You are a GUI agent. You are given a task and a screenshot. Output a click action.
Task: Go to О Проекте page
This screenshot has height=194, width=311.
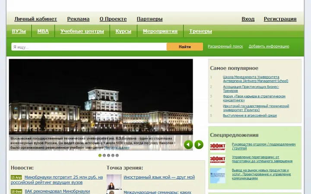click(113, 19)
